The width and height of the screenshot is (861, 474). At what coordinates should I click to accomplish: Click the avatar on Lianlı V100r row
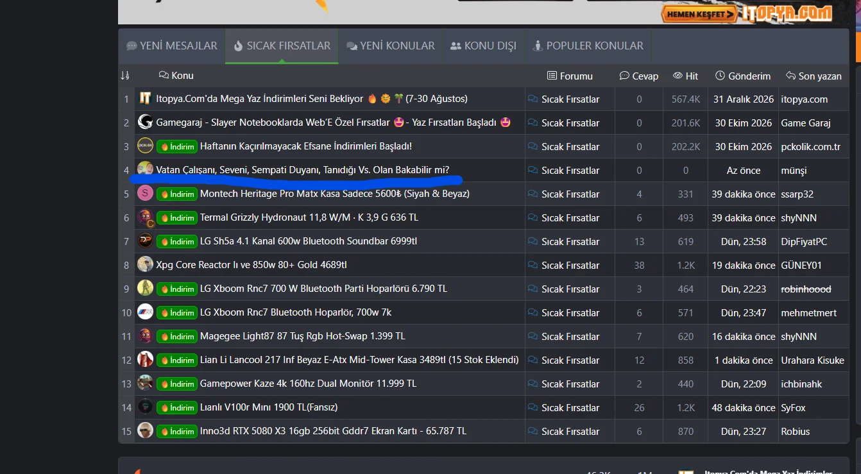point(145,407)
